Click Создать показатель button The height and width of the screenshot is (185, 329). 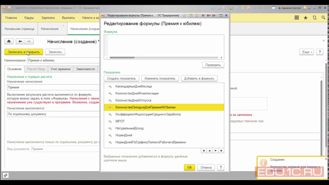click(x=121, y=78)
